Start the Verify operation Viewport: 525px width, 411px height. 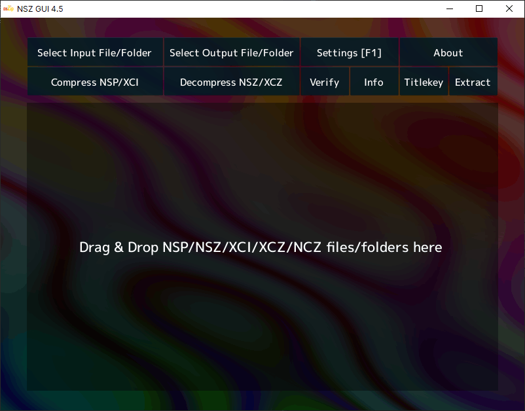pos(325,82)
